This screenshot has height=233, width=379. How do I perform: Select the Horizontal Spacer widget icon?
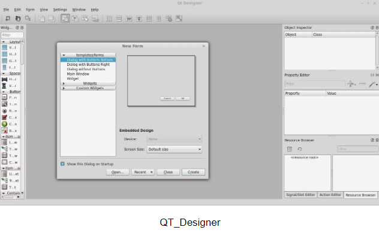(4, 79)
